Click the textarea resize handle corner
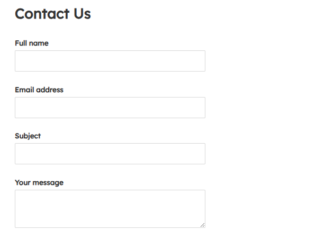334x247 pixels. click(203, 225)
